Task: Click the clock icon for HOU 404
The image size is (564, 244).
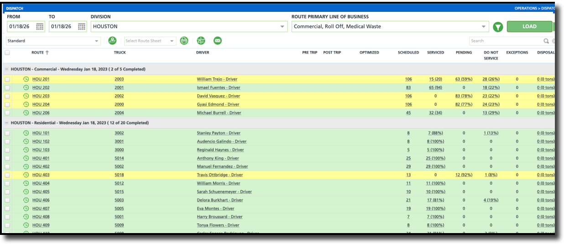Action: [x=26, y=183]
